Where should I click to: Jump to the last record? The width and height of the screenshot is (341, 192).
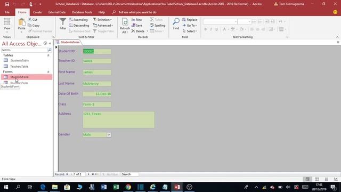pyautogui.click(x=93, y=174)
